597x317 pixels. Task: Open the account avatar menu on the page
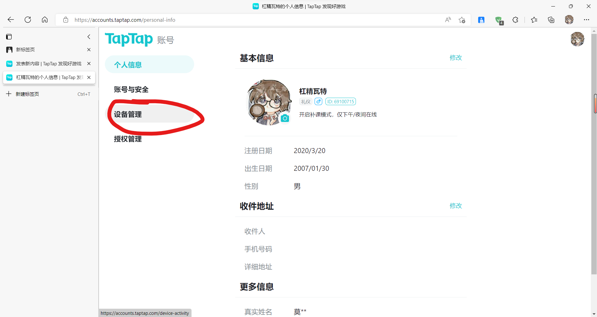(577, 39)
